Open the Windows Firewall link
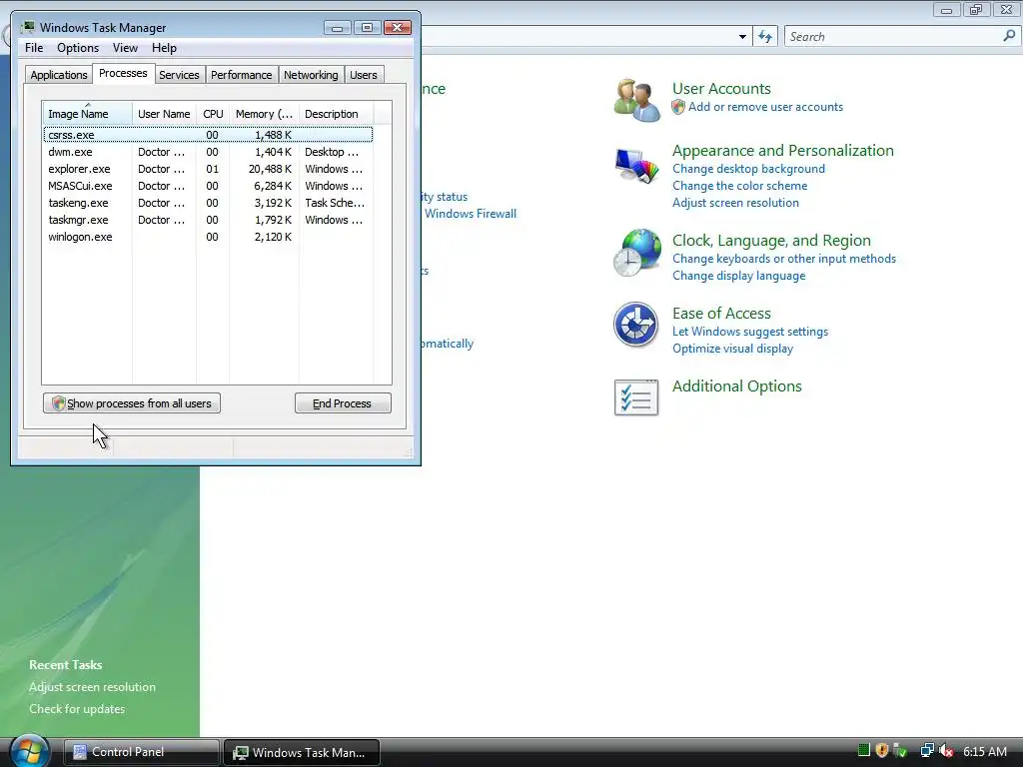Screen dimensions: 1023x767 [x=470, y=214]
